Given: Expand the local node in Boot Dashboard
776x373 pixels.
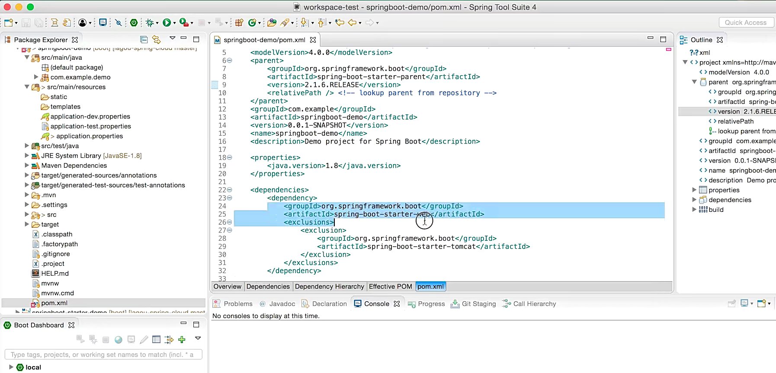Looking at the screenshot, I should point(11,367).
